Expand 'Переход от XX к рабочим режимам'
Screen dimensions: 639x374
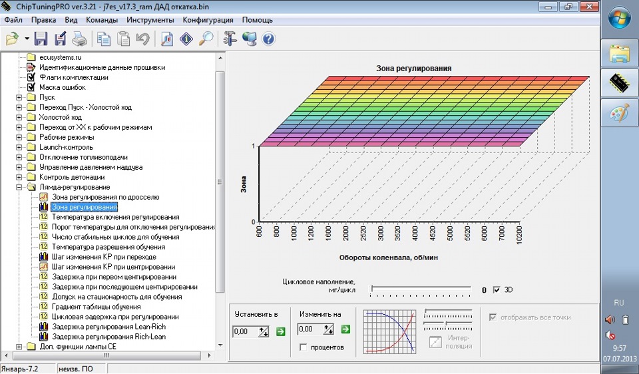[x=19, y=127]
